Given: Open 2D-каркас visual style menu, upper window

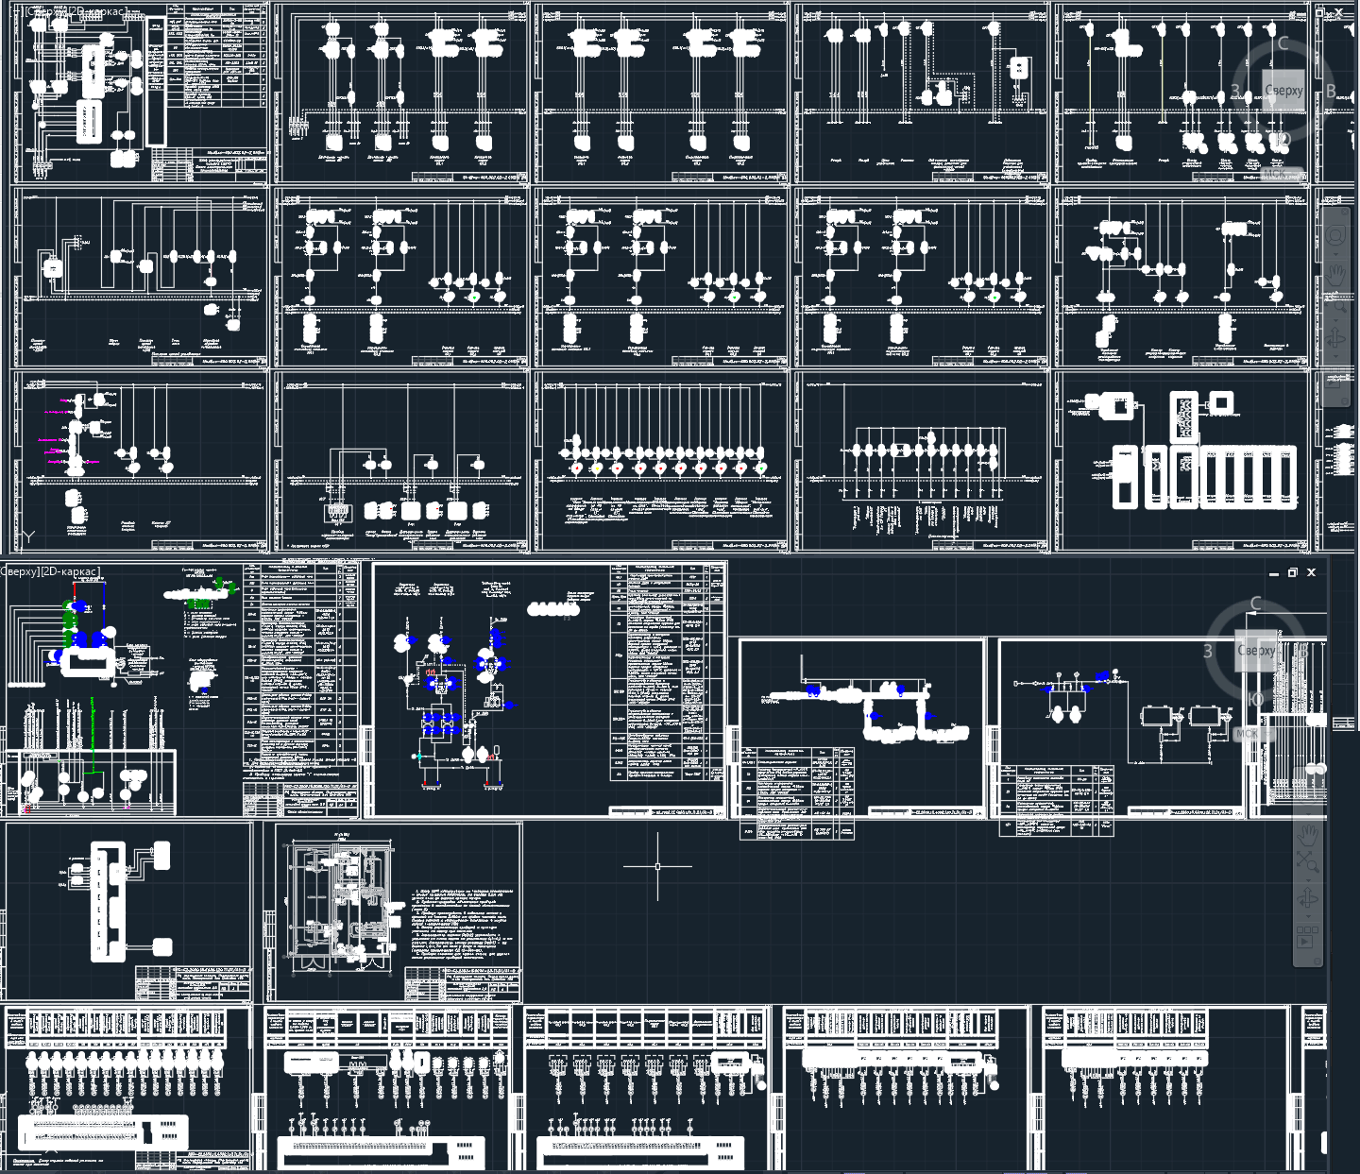Looking at the screenshot, I should (96, 12).
